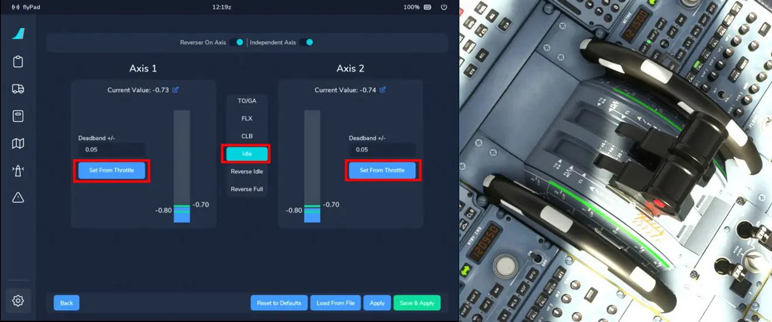This screenshot has height=322, width=772.
Task: Click the Axis 1 heading
Action: [143, 68]
